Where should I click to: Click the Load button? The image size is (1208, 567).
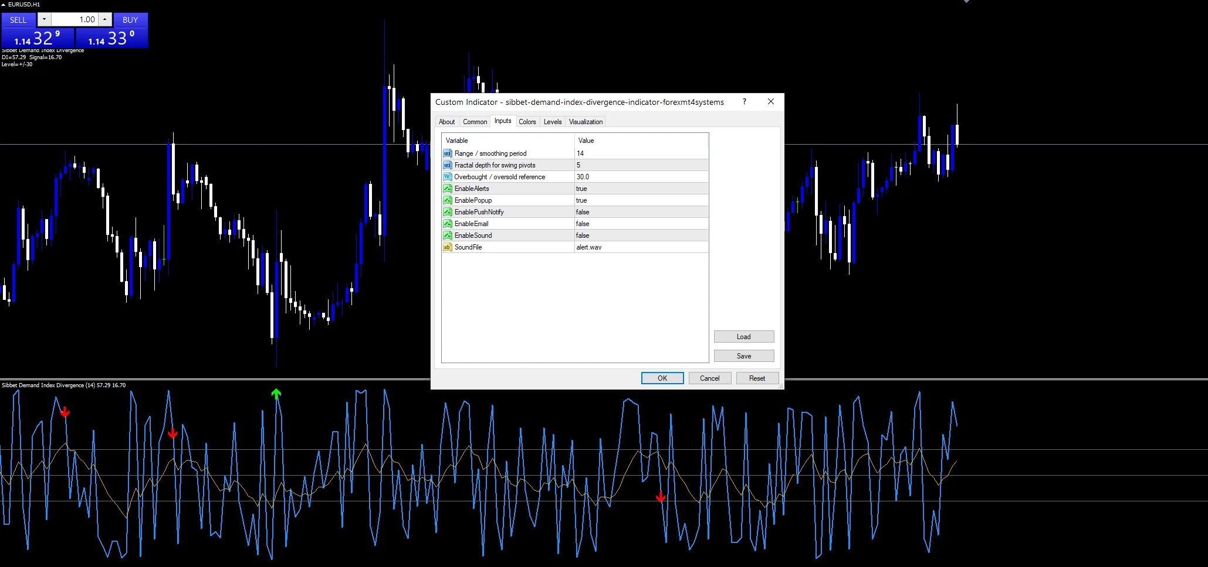(744, 337)
